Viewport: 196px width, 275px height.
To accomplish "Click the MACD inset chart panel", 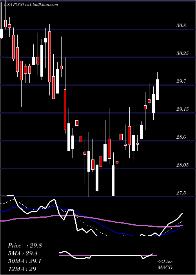I will pos(108,255).
